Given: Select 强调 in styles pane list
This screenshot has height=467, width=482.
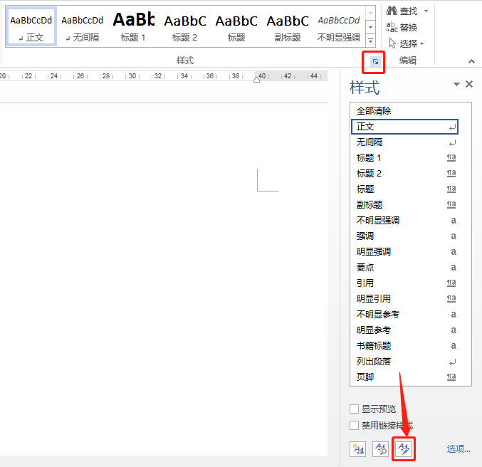Looking at the screenshot, I should click(x=404, y=236).
